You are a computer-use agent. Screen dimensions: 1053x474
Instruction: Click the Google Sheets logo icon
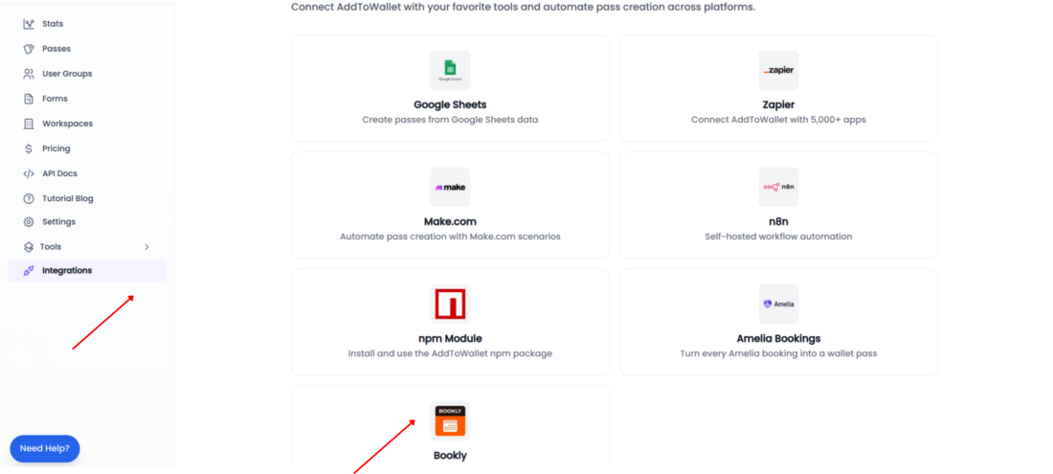[x=450, y=70]
